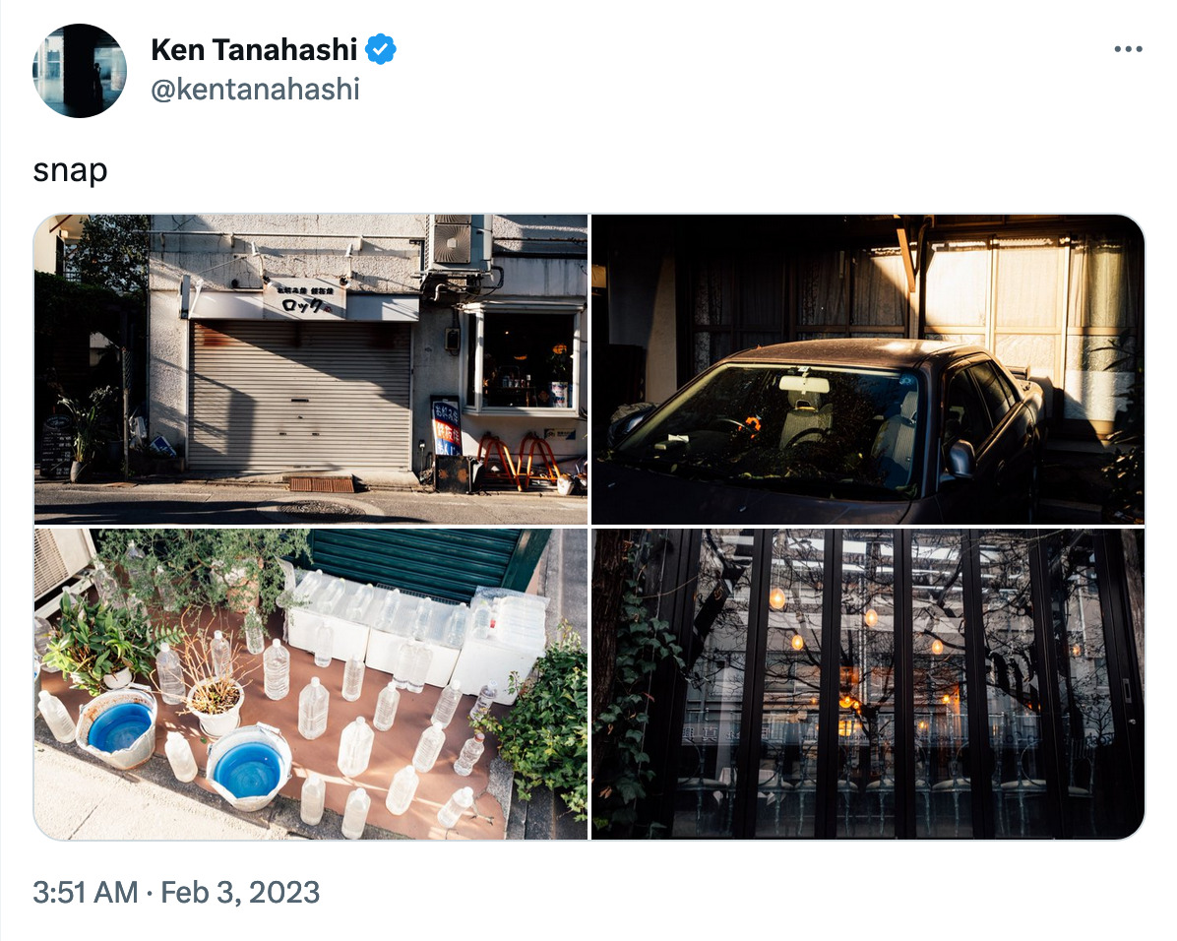1177x941 pixels.
Task: Open the Ken Tanahashi display name
Action: point(254,49)
